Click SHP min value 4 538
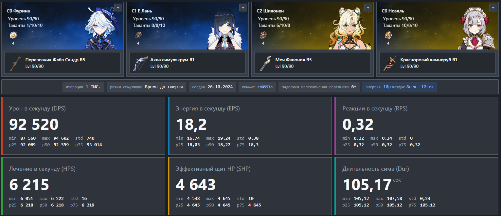This screenshot has height=216, width=501. pyautogui.click(x=193, y=199)
